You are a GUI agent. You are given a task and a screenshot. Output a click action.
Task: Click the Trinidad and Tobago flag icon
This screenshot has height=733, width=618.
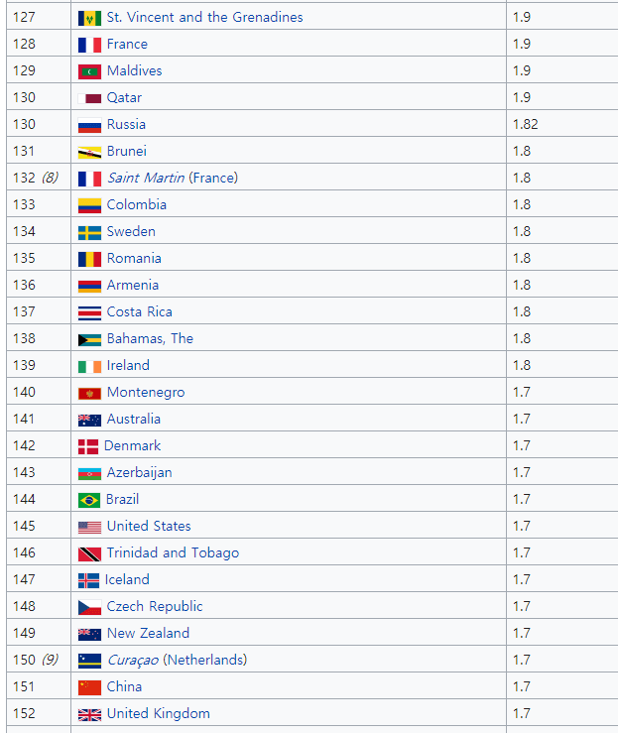(89, 553)
